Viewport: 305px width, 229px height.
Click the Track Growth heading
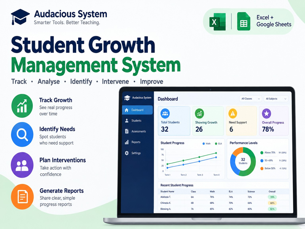(x=56, y=100)
